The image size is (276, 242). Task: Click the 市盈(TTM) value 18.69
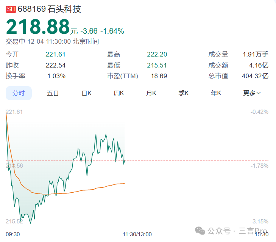point(159,76)
